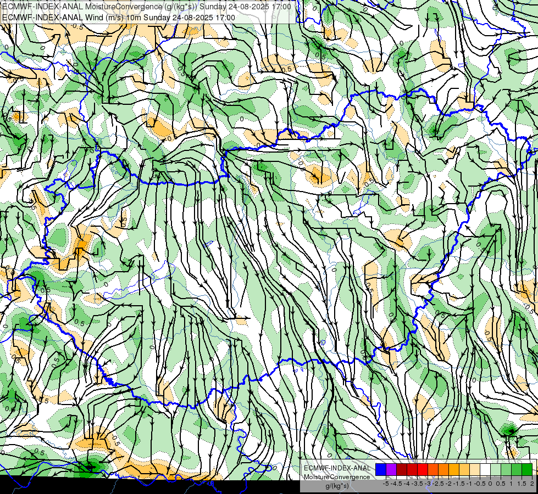Click the -3 tick label on legend
Viewport: 538px width, 494px height.
pyautogui.click(x=428, y=484)
